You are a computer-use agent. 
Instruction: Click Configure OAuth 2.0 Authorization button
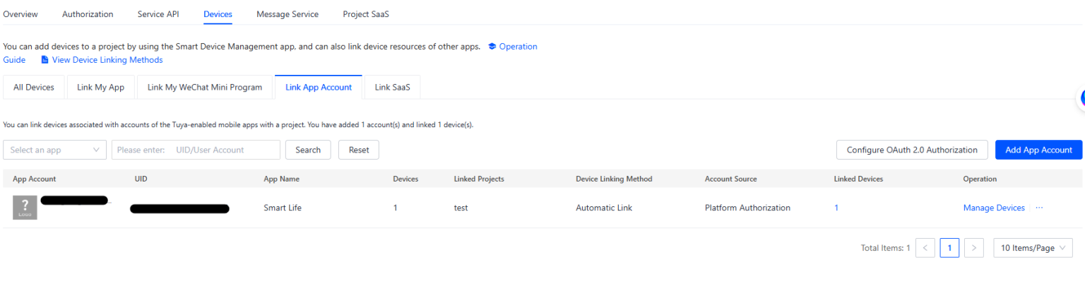coord(912,150)
